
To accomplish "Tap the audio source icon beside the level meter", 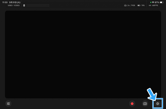I will (24, 5).
